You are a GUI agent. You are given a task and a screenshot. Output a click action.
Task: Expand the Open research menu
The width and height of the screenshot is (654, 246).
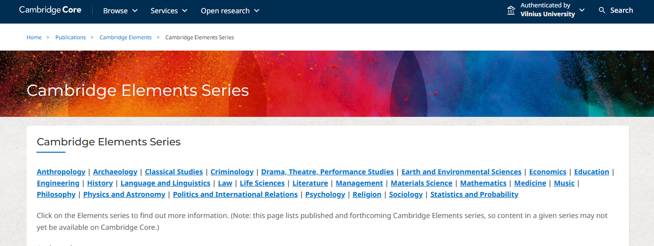click(x=230, y=11)
